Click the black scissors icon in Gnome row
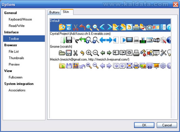 (x=75, y=53)
